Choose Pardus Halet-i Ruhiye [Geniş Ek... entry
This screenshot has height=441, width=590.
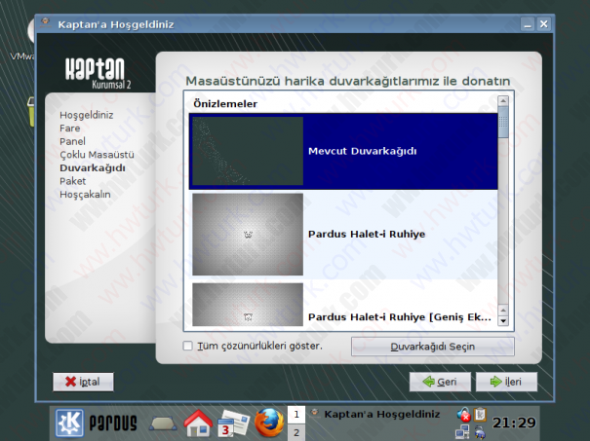(x=343, y=305)
